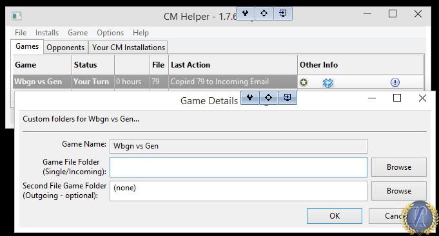439x236 pixels.
Task: Click the blue exclamation info icon
Action: pyautogui.click(x=395, y=82)
